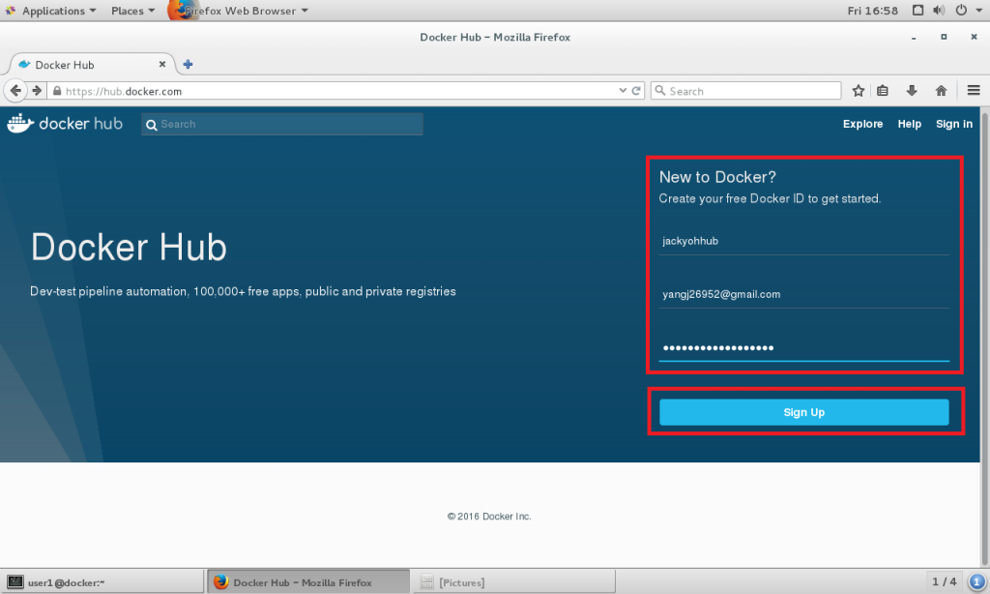Click magnifier icon in Docker search box
The height and width of the screenshot is (594, 990).
pyautogui.click(x=152, y=125)
